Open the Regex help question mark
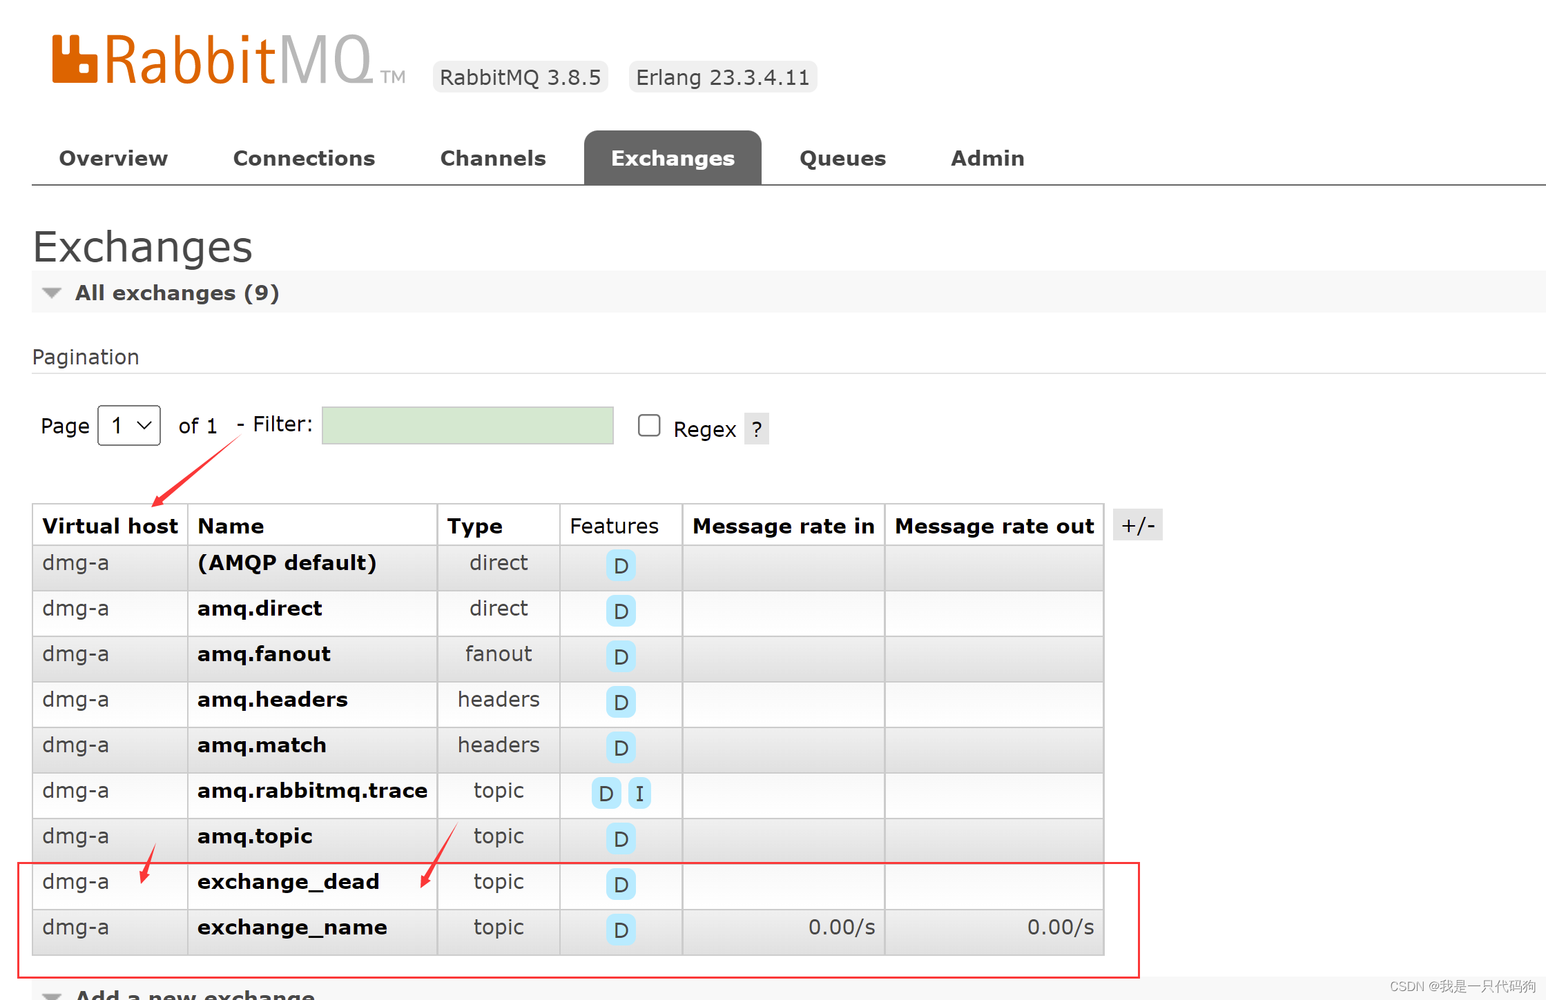Screen dimensions: 1546x1000 [x=757, y=429]
